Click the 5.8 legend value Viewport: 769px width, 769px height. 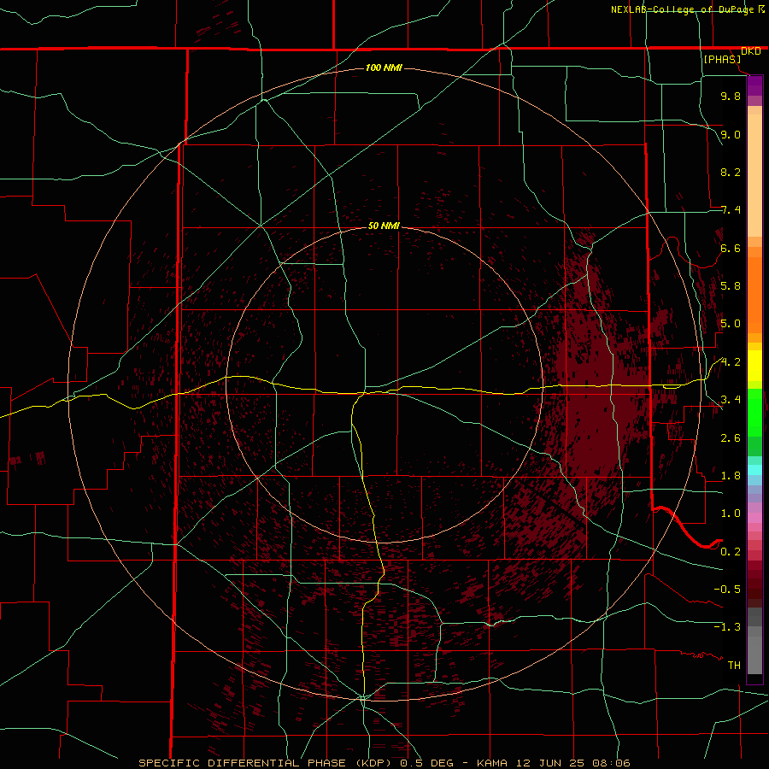tap(731, 286)
